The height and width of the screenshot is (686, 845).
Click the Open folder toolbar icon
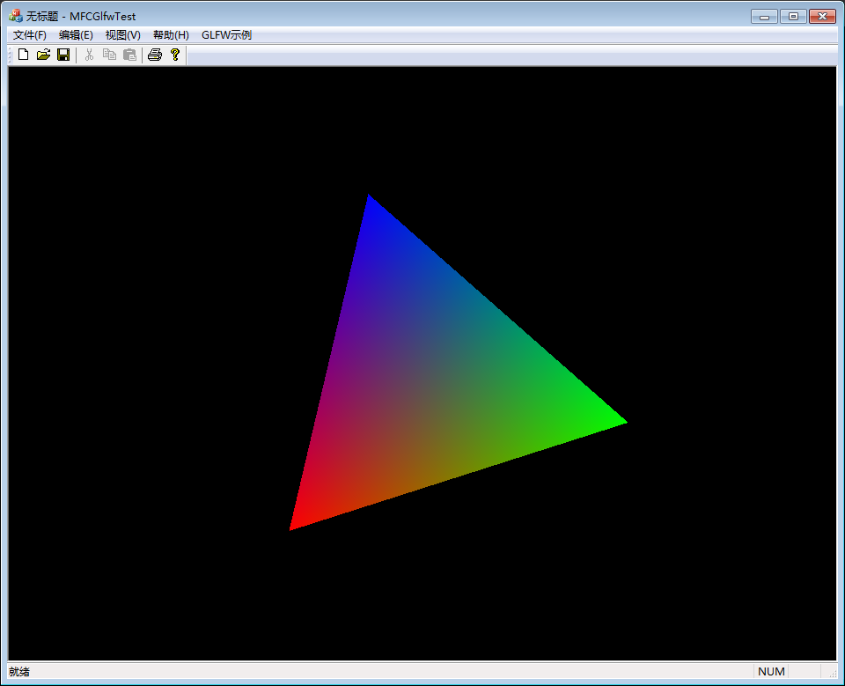click(44, 55)
